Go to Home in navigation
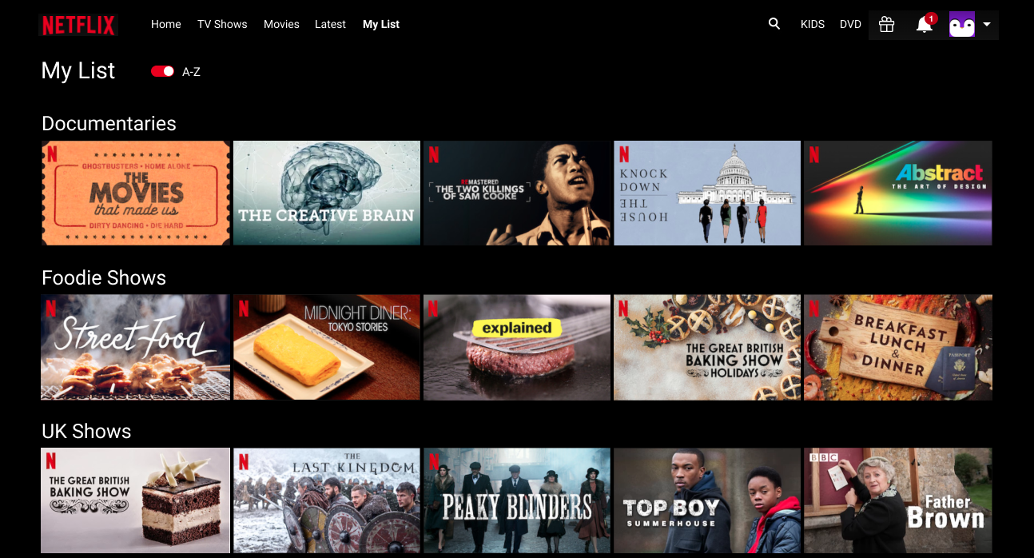Image resolution: width=1034 pixels, height=558 pixels. (166, 25)
